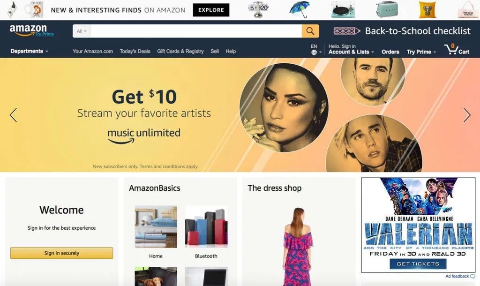480x286 pixels.
Task: Expand the Departments menu
Action: point(30,51)
